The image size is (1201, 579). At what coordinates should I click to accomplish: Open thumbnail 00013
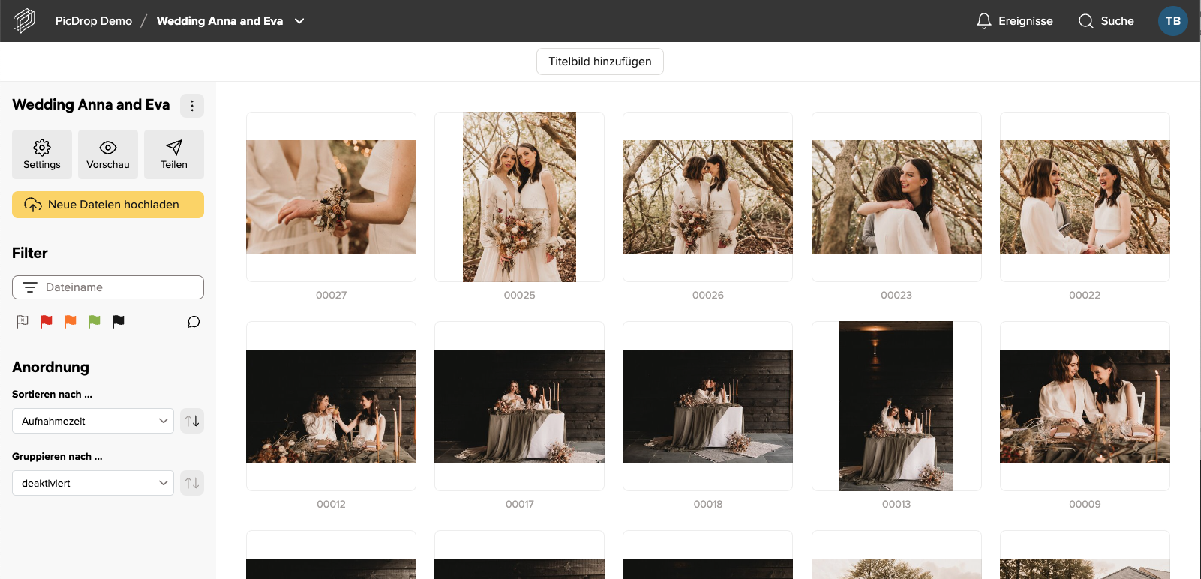pyautogui.click(x=896, y=406)
